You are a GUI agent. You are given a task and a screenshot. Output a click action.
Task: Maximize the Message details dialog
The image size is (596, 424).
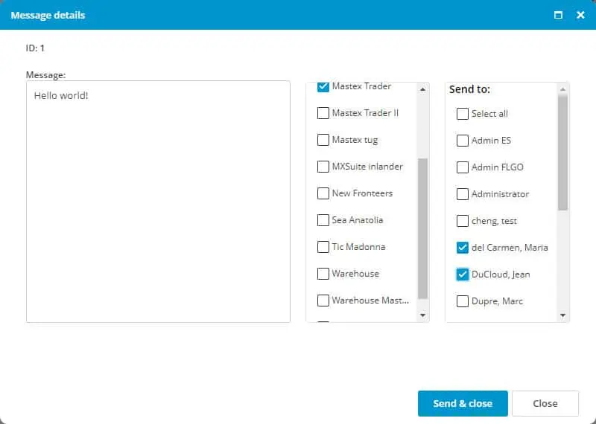click(x=558, y=15)
